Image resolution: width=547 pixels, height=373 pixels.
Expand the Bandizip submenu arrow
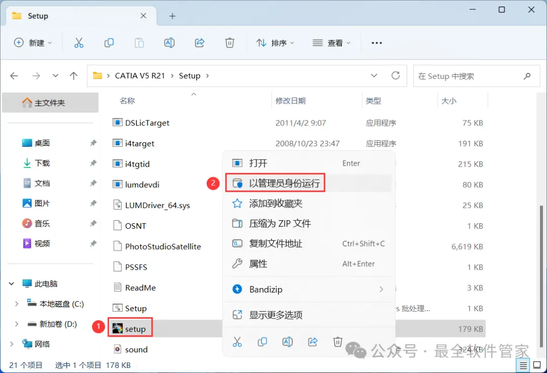point(381,289)
